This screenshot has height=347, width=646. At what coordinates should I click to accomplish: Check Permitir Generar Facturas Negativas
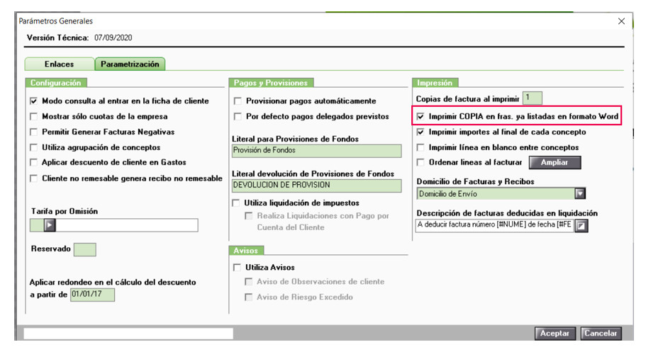[x=34, y=132]
